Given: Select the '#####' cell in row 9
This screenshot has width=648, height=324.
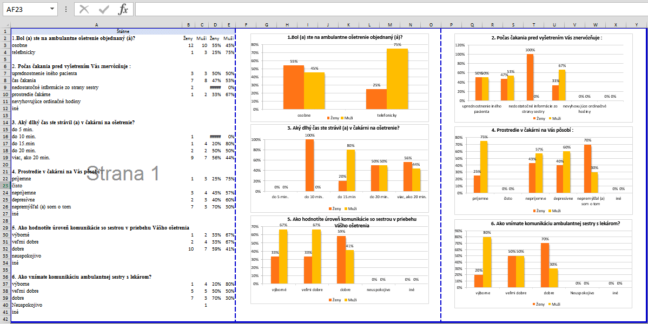Looking at the screenshot, I should 215,87.
